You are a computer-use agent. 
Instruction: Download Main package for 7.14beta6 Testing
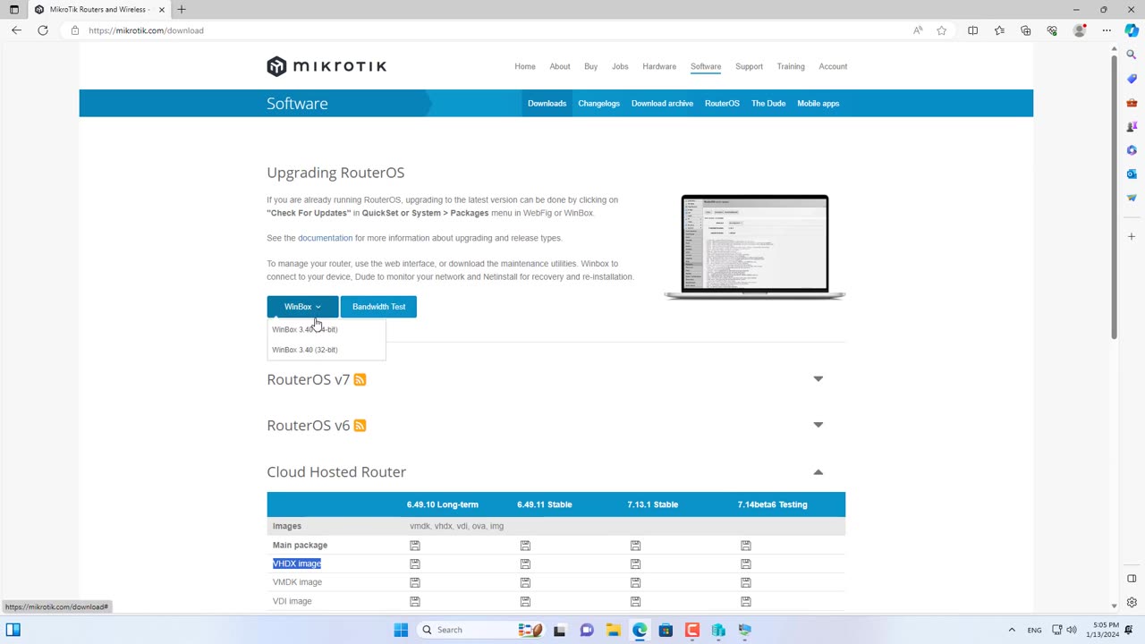coord(745,546)
